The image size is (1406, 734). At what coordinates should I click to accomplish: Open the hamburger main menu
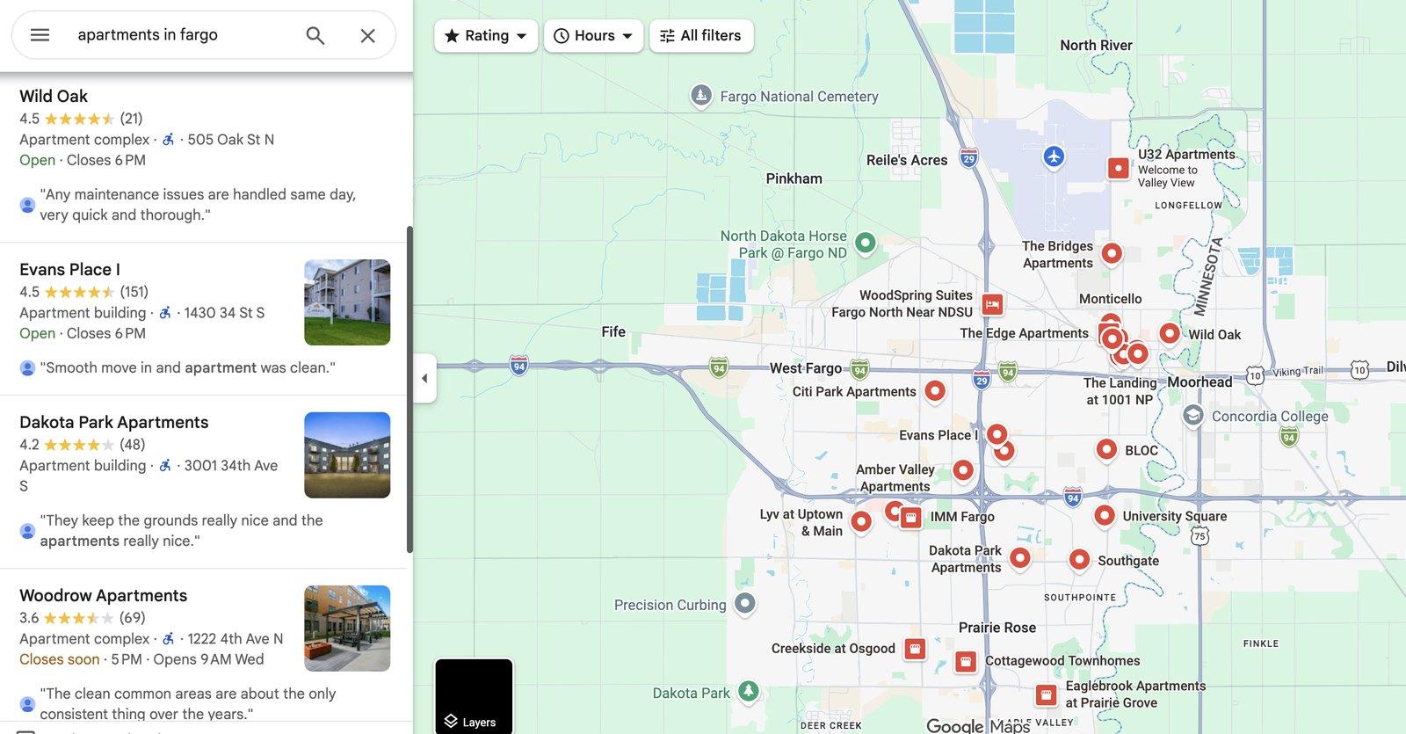[x=40, y=35]
